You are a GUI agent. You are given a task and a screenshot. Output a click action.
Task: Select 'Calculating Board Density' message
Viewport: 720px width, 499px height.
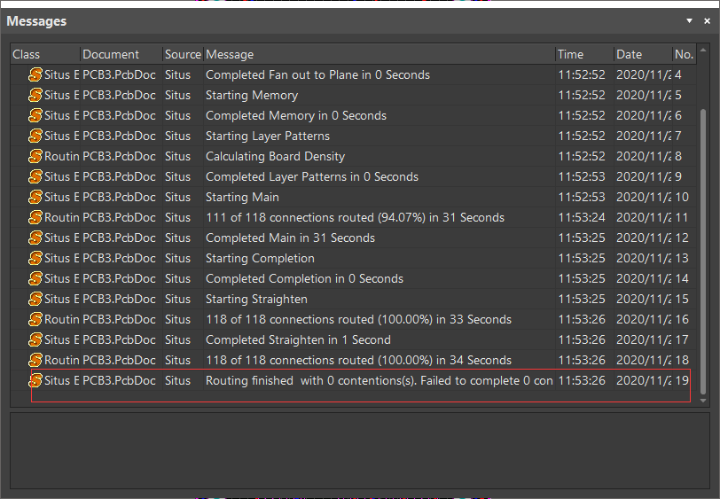pyautogui.click(x=275, y=156)
